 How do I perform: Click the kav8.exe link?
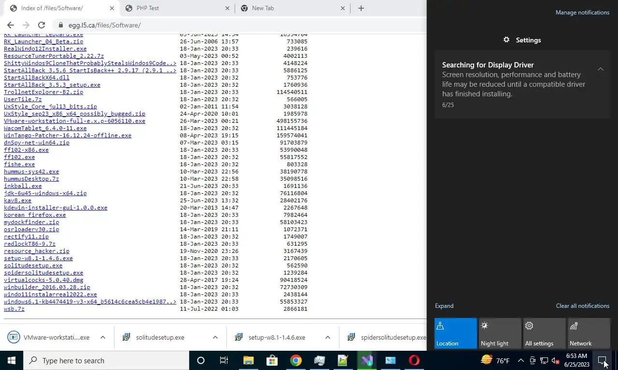click(x=17, y=200)
